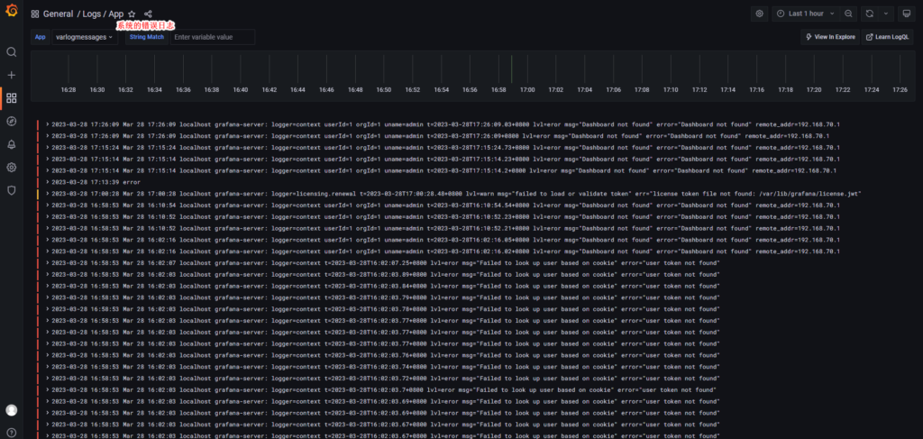
Task: Zoom out the time range
Action: coord(848,14)
